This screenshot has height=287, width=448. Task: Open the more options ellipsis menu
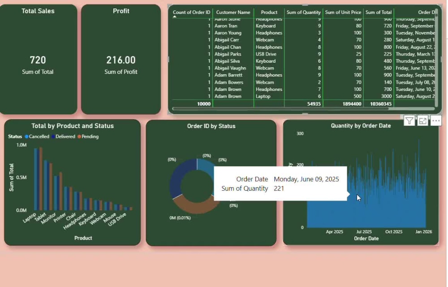[436, 121]
